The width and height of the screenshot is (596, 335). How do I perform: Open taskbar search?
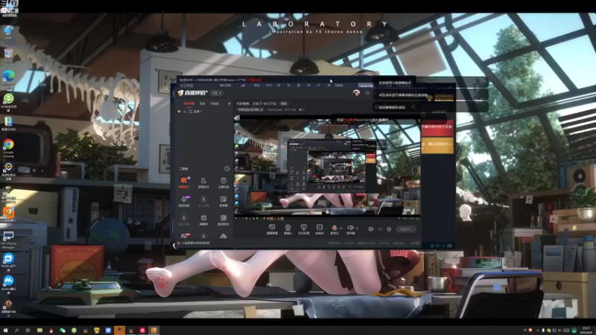16,331
